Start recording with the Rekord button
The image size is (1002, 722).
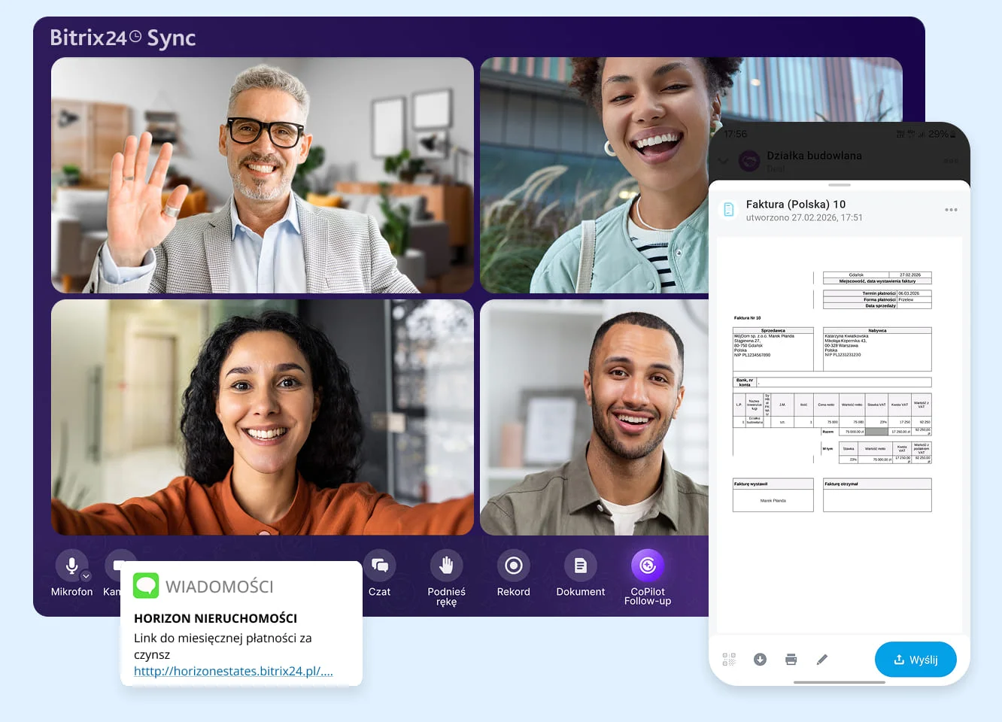click(513, 566)
